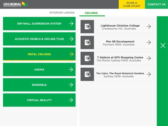The image size is (168, 126).
Task: Click 'The Rocks Sydney NSW, Australia' text
Action: (119, 61)
